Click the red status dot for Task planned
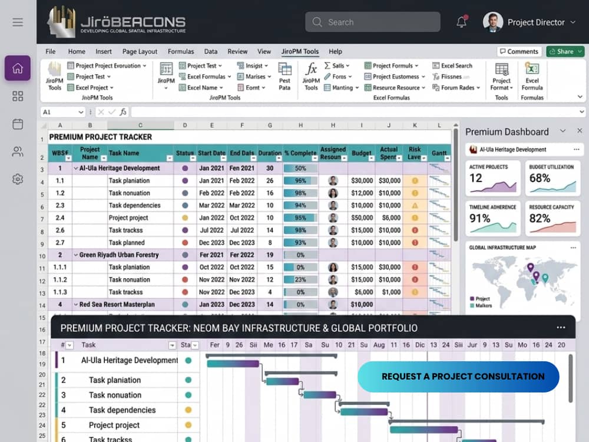Screen dimensions: 589x442 coord(185,243)
